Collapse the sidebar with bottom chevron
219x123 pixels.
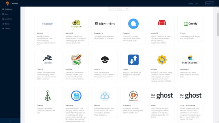pyautogui.click(x=10, y=120)
